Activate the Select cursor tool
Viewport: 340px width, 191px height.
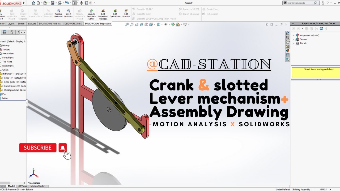pos(74,3)
